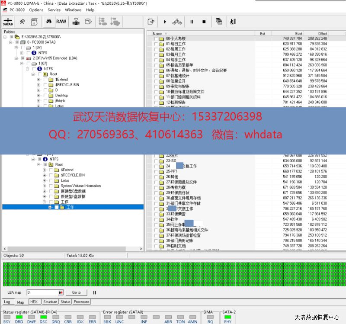Click the pause icon in toolbar
This screenshot has width=346, height=324.
coord(192,22)
